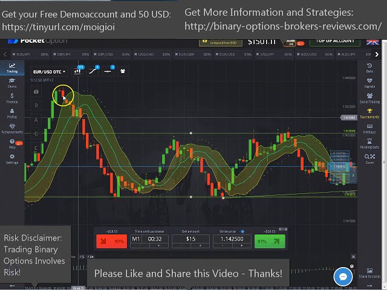Click Share to social icon

click(369, 273)
